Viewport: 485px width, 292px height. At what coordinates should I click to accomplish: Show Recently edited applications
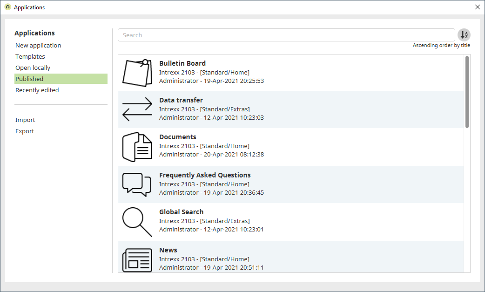click(x=37, y=90)
